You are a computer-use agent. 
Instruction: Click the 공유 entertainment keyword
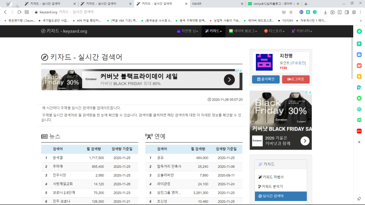click(160, 158)
